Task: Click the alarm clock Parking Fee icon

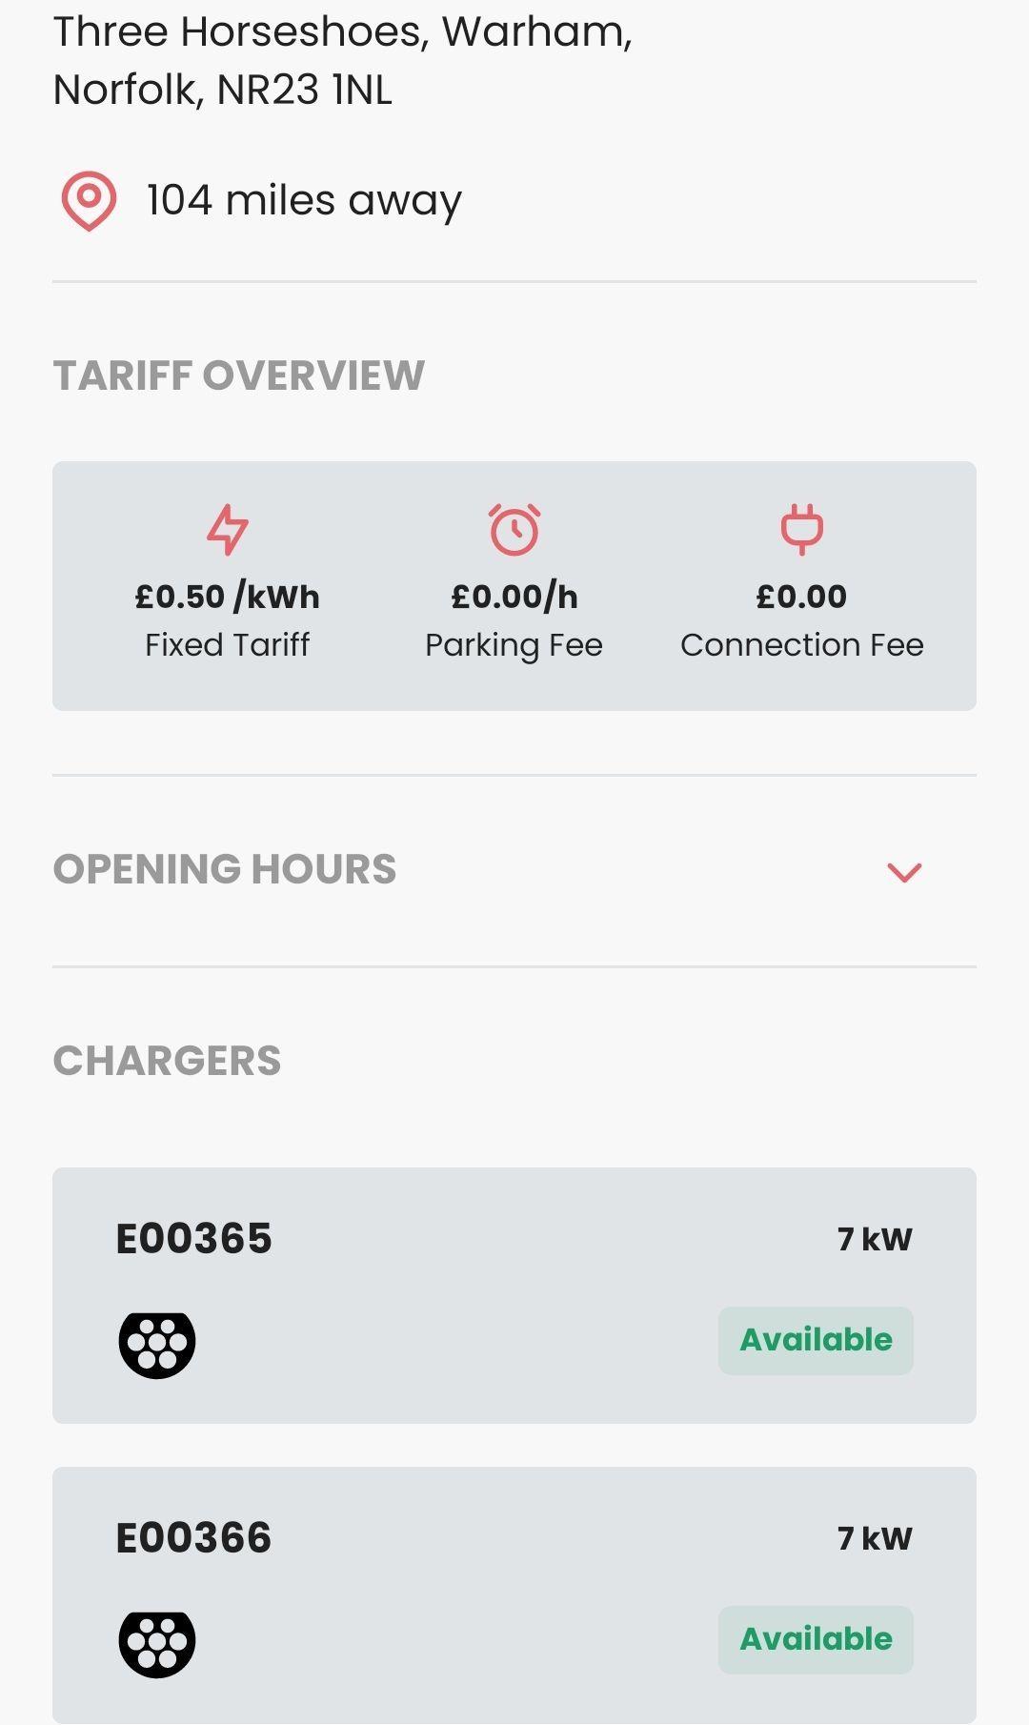Action: (x=514, y=529)
